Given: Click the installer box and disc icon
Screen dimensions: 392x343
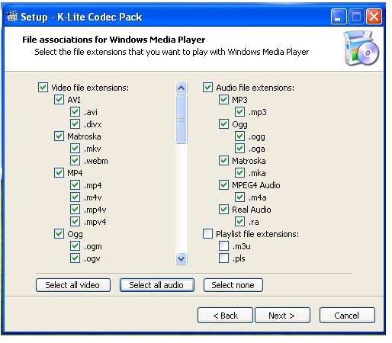Looking at the screenshot, I should tap(361, 48).
